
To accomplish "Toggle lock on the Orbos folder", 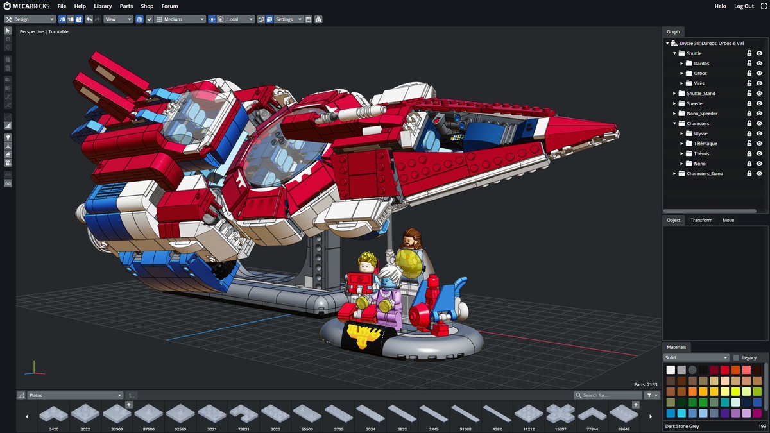I will coord(749,73).
